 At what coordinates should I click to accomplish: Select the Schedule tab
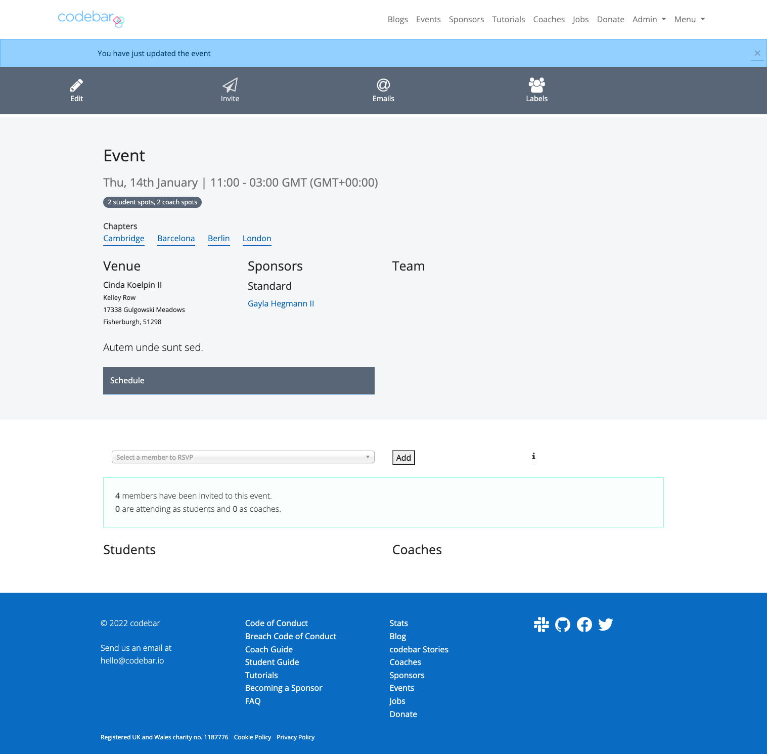tap(127, 380)
